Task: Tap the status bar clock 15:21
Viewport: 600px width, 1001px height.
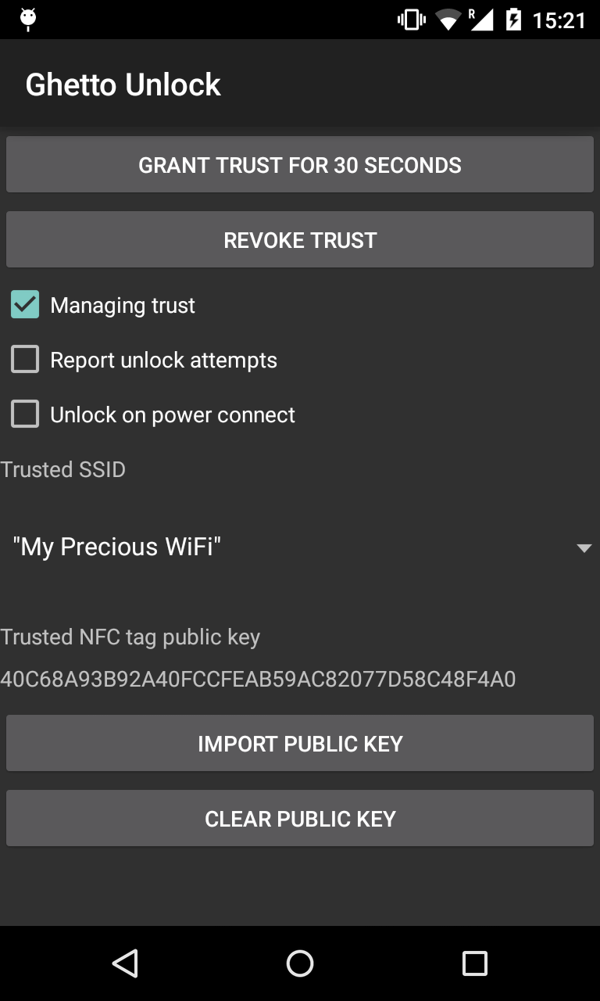Action: pyautogui.click(x=559, y=20)
